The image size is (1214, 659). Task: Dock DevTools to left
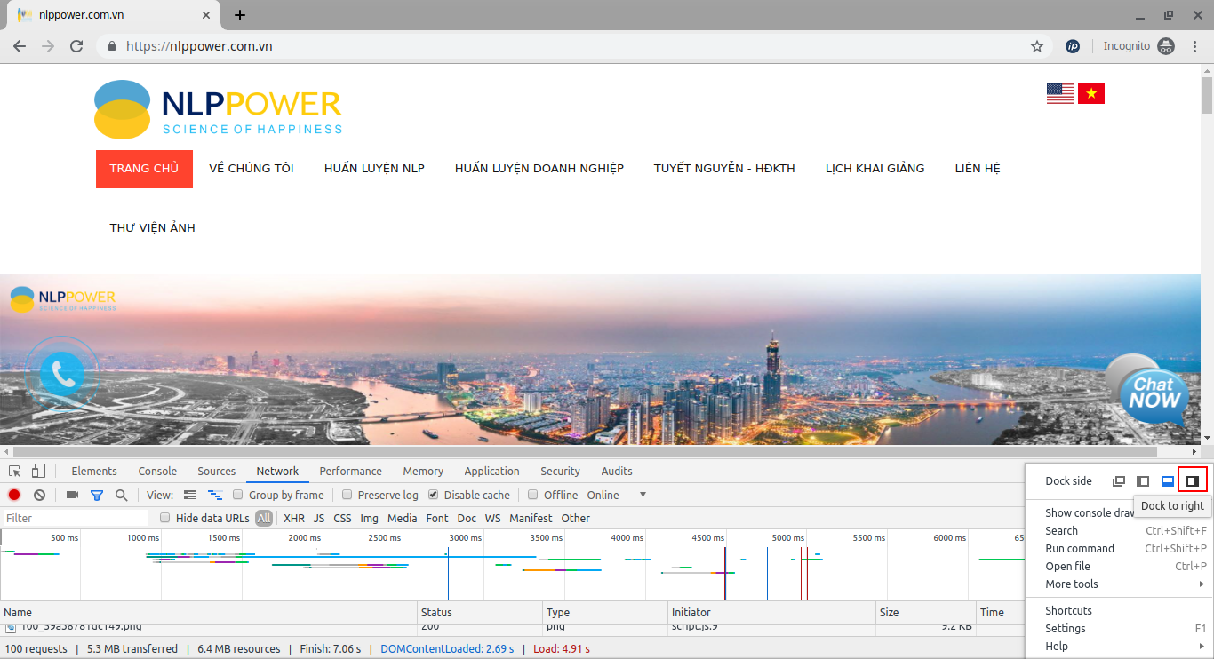click(x=1144, y=480)
